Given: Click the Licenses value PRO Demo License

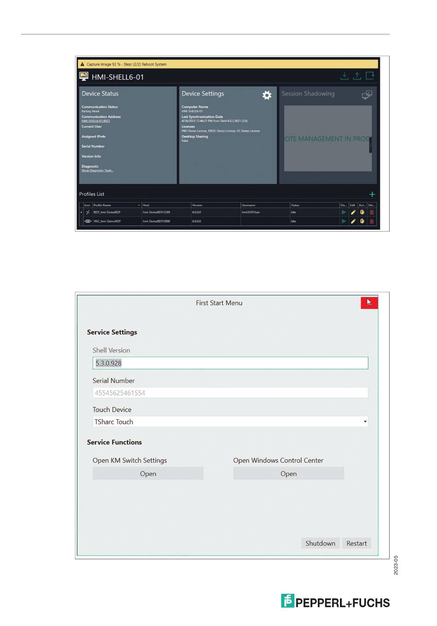Looking at the screenshot, I should (x=221, y=131).
